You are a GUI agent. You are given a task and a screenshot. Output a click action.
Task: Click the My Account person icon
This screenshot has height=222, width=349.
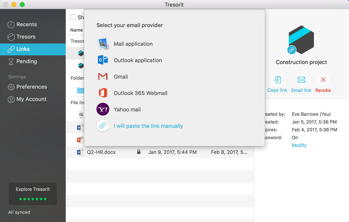pos(11,99)
